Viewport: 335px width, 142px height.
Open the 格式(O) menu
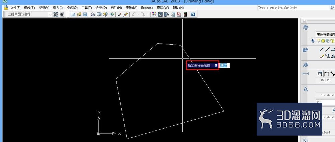[x=72, y=7]
